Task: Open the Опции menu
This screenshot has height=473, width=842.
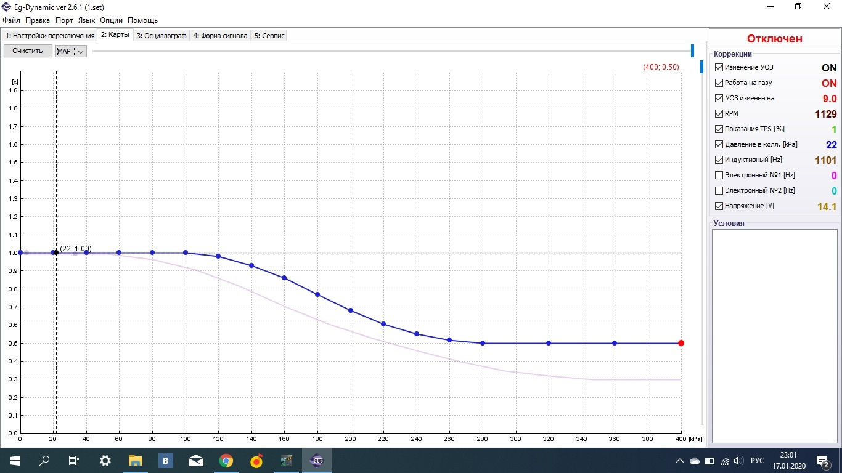Action: (x=112, y=20)
